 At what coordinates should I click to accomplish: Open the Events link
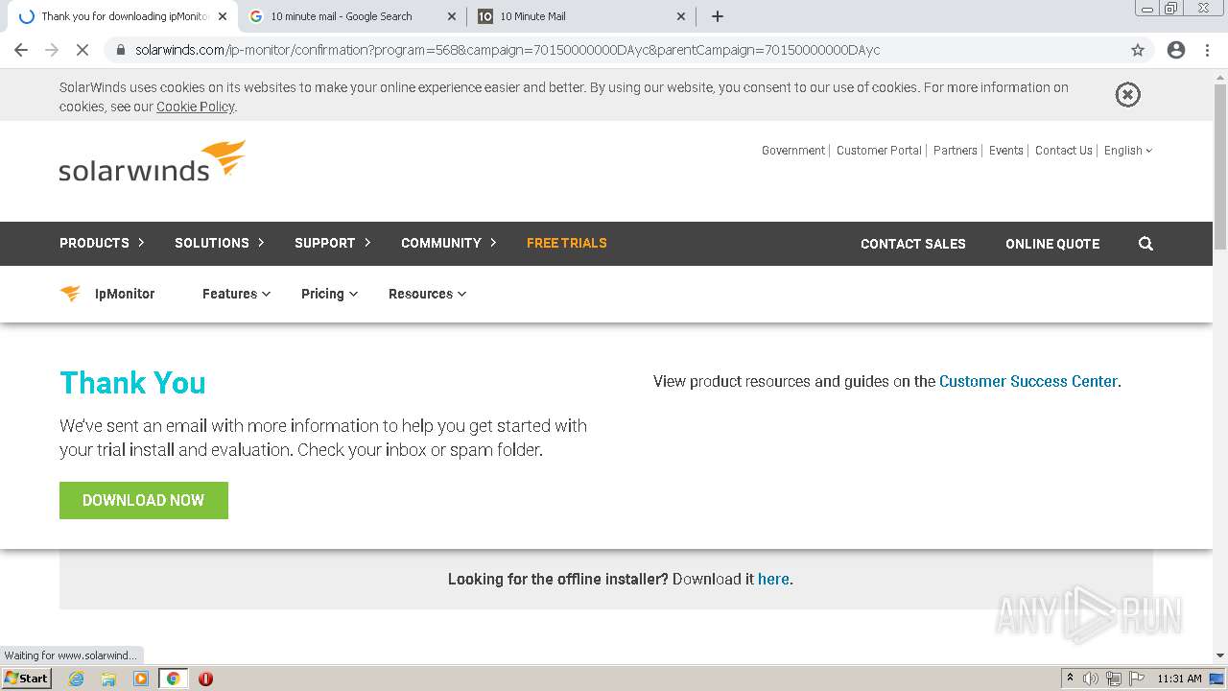tap(1006, 151)
